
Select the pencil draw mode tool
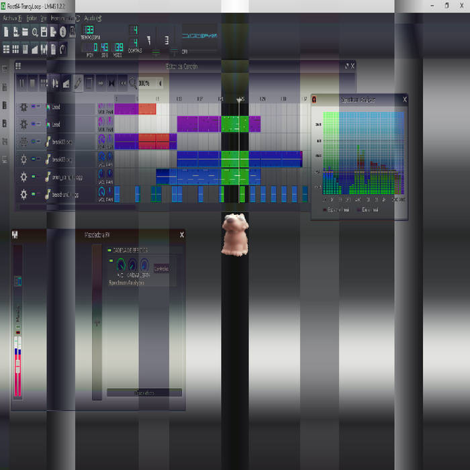point(78,83)
